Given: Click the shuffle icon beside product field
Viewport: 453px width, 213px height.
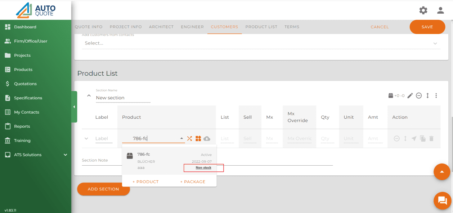Looking at the screenshot, I should point(189,138).
